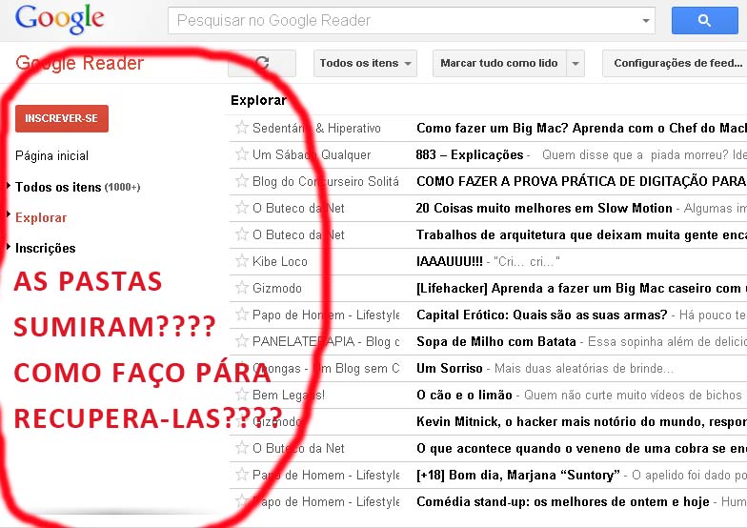747x528 pixels.
Task: Go to Página inicial
Action: click(x=51, y=155)
